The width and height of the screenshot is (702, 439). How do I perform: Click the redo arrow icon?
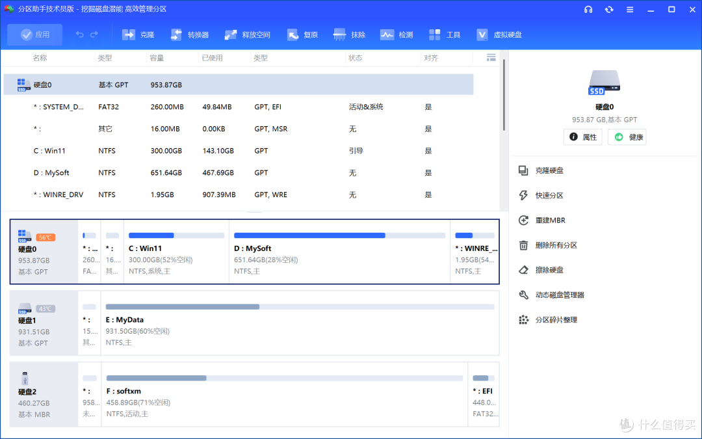pyautogui.click(x=94, y=34)
